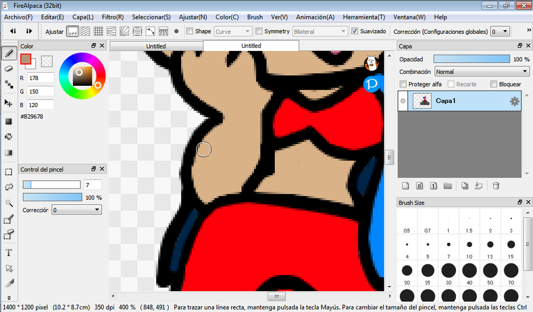Viewport: 533px width, 312px height.
Task: Toggle the Symmetry checkbox
Action: click(x=259, y=31)
